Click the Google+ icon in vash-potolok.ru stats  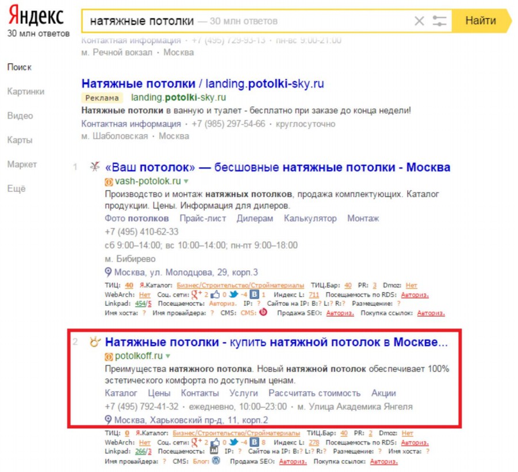coord(197,294)
